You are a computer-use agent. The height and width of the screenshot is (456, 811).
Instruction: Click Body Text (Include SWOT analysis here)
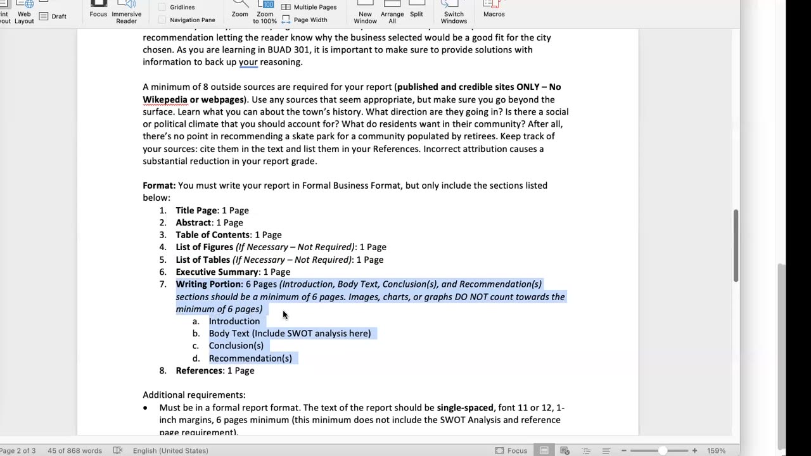(290, 333)
